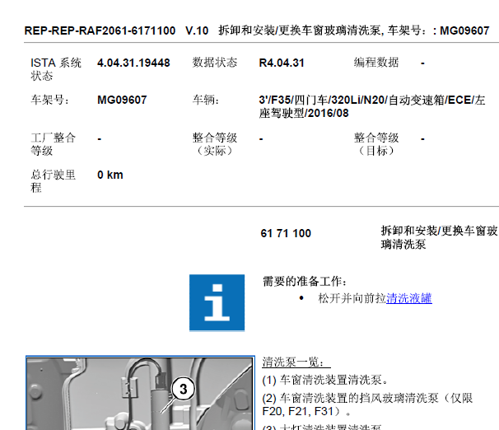Select label ISTA 系统状态
This screenshot has height=430, width=499.
click(56, 69)
